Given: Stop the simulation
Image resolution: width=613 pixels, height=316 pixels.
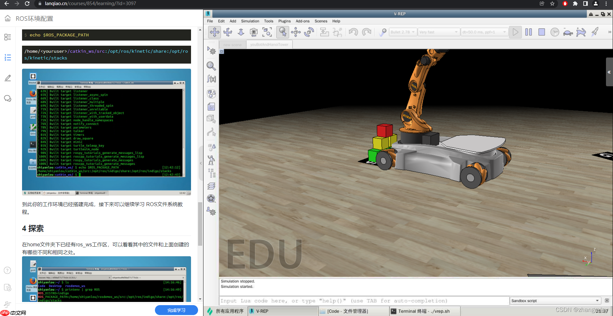Looking at the screenshot, I should tap(541, 32).
